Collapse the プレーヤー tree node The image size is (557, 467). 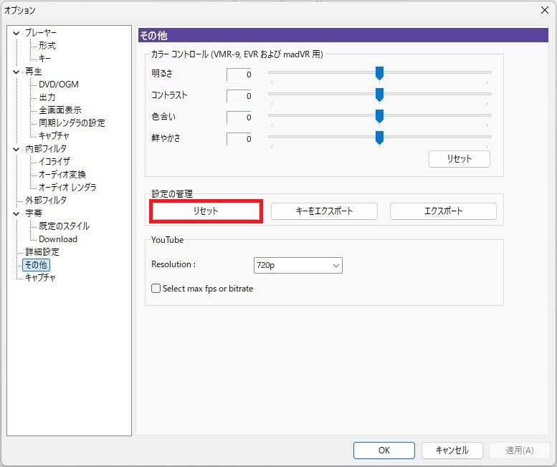click(16, 33)
